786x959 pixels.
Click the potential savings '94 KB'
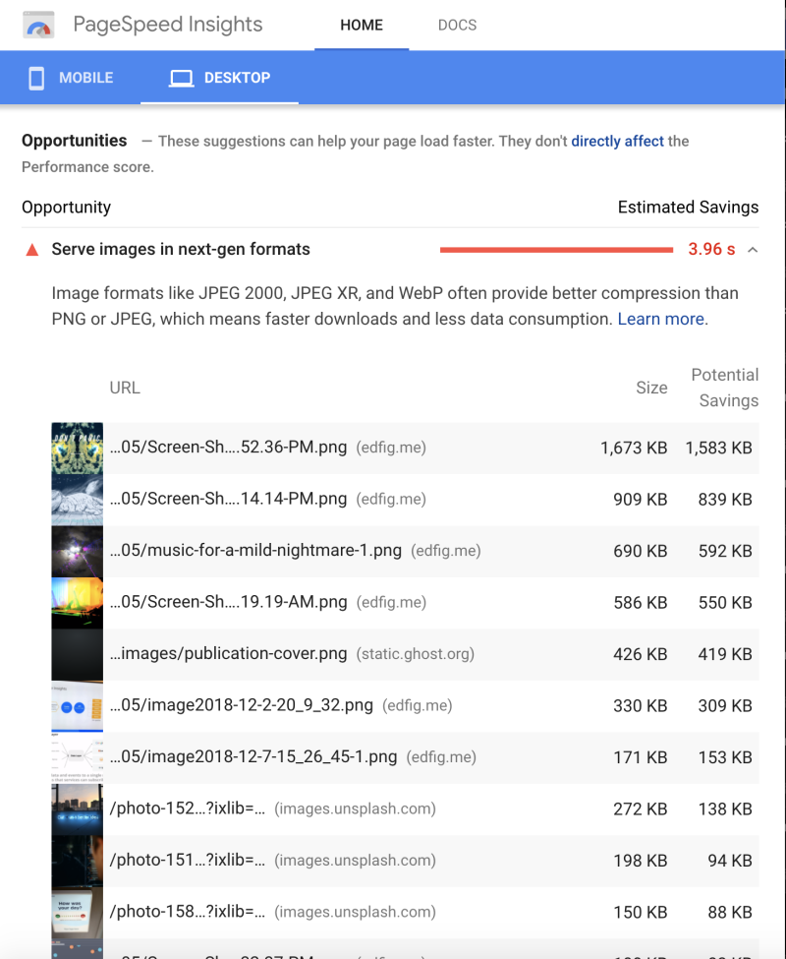tap(730, 861)
